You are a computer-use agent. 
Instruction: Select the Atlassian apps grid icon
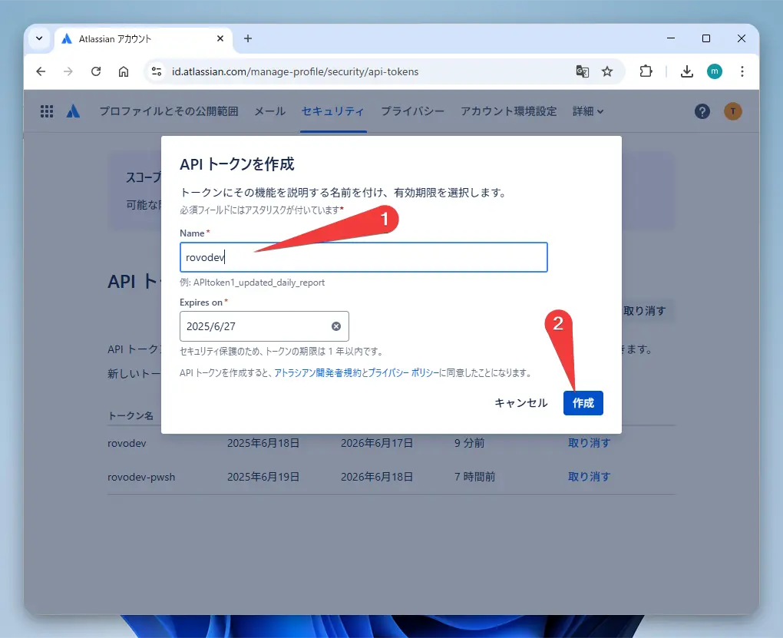tap(46, 111)
